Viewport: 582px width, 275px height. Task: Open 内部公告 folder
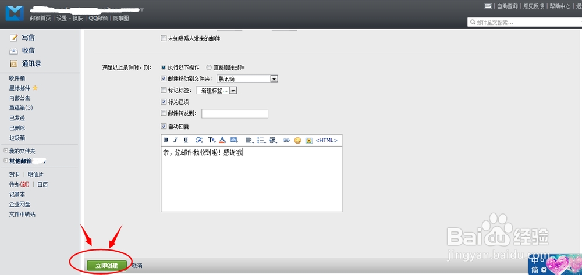click(20, 98)
